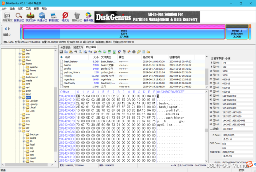Sort file list by 文件类型 column
This screenshot has height=172, width=256.
click(x=108, y=57)
